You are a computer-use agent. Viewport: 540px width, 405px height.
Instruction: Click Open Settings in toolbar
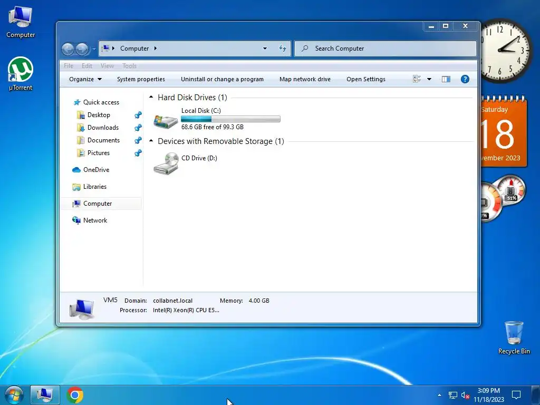366,79
